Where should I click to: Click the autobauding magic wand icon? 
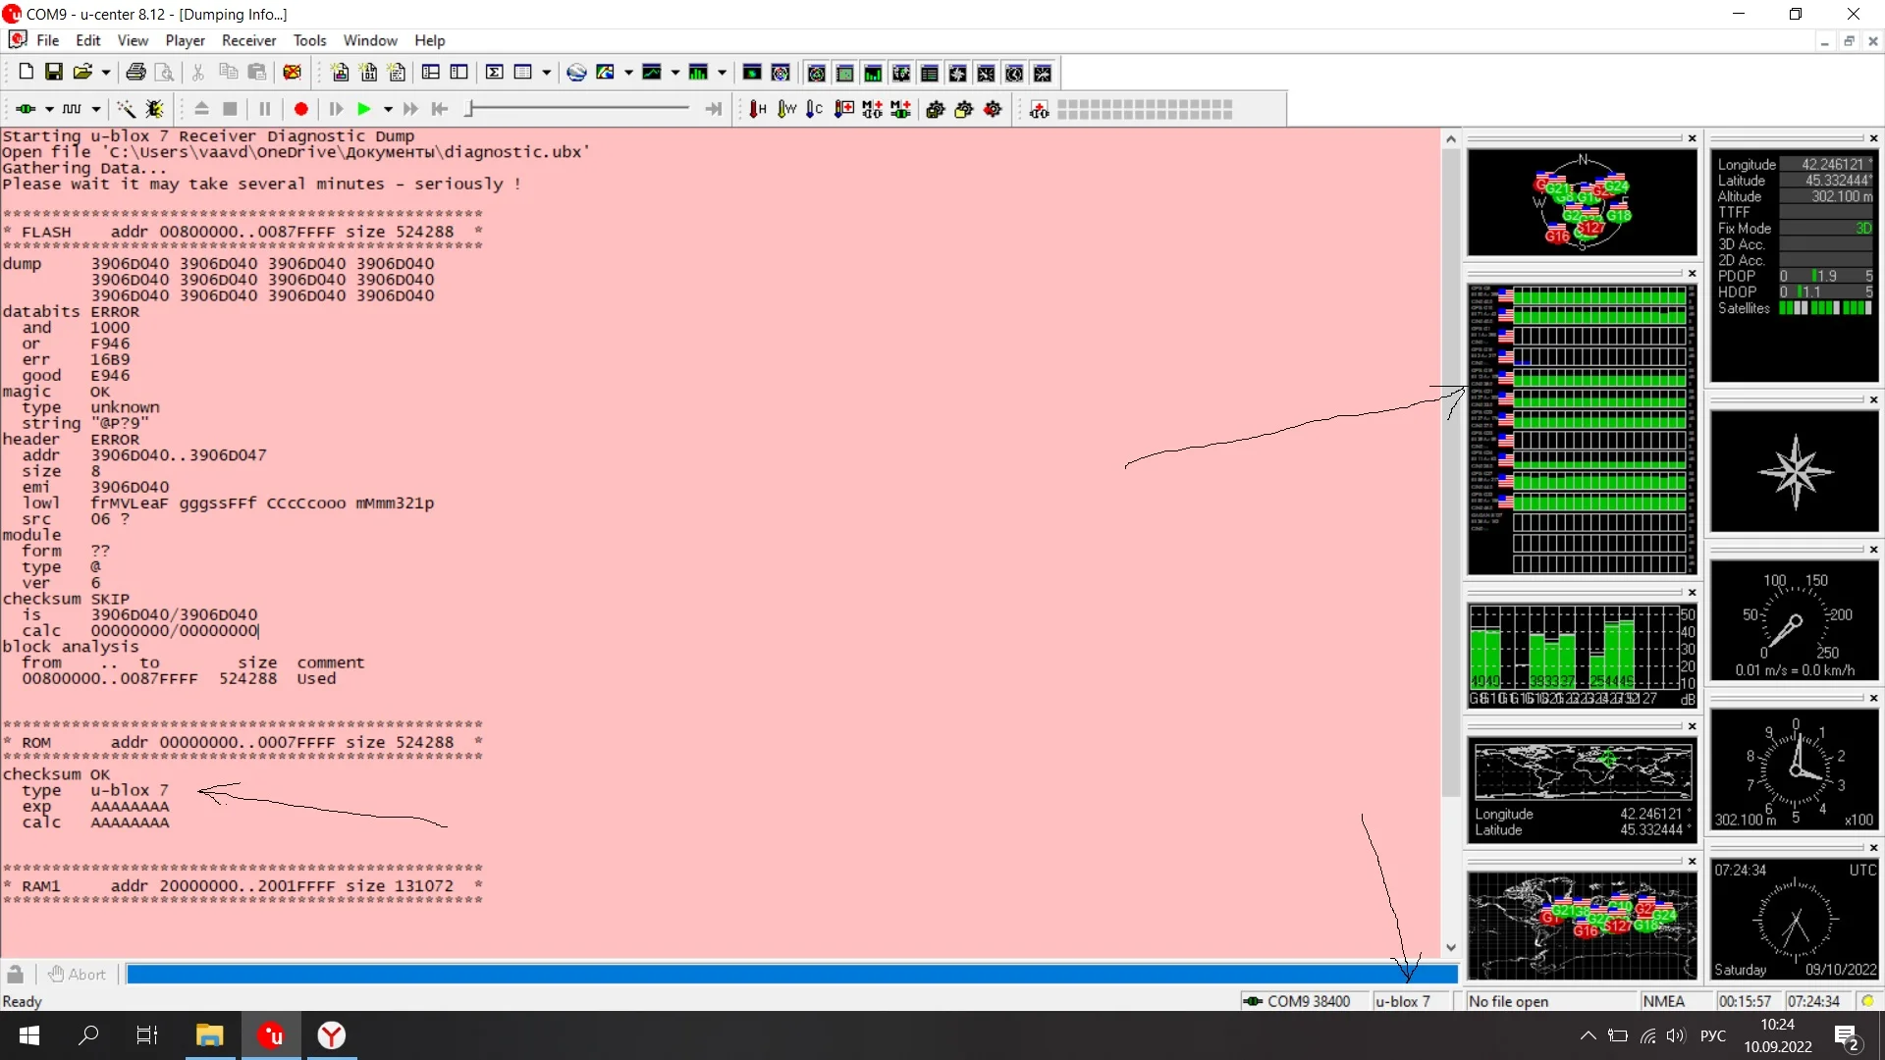coord(127,109)
